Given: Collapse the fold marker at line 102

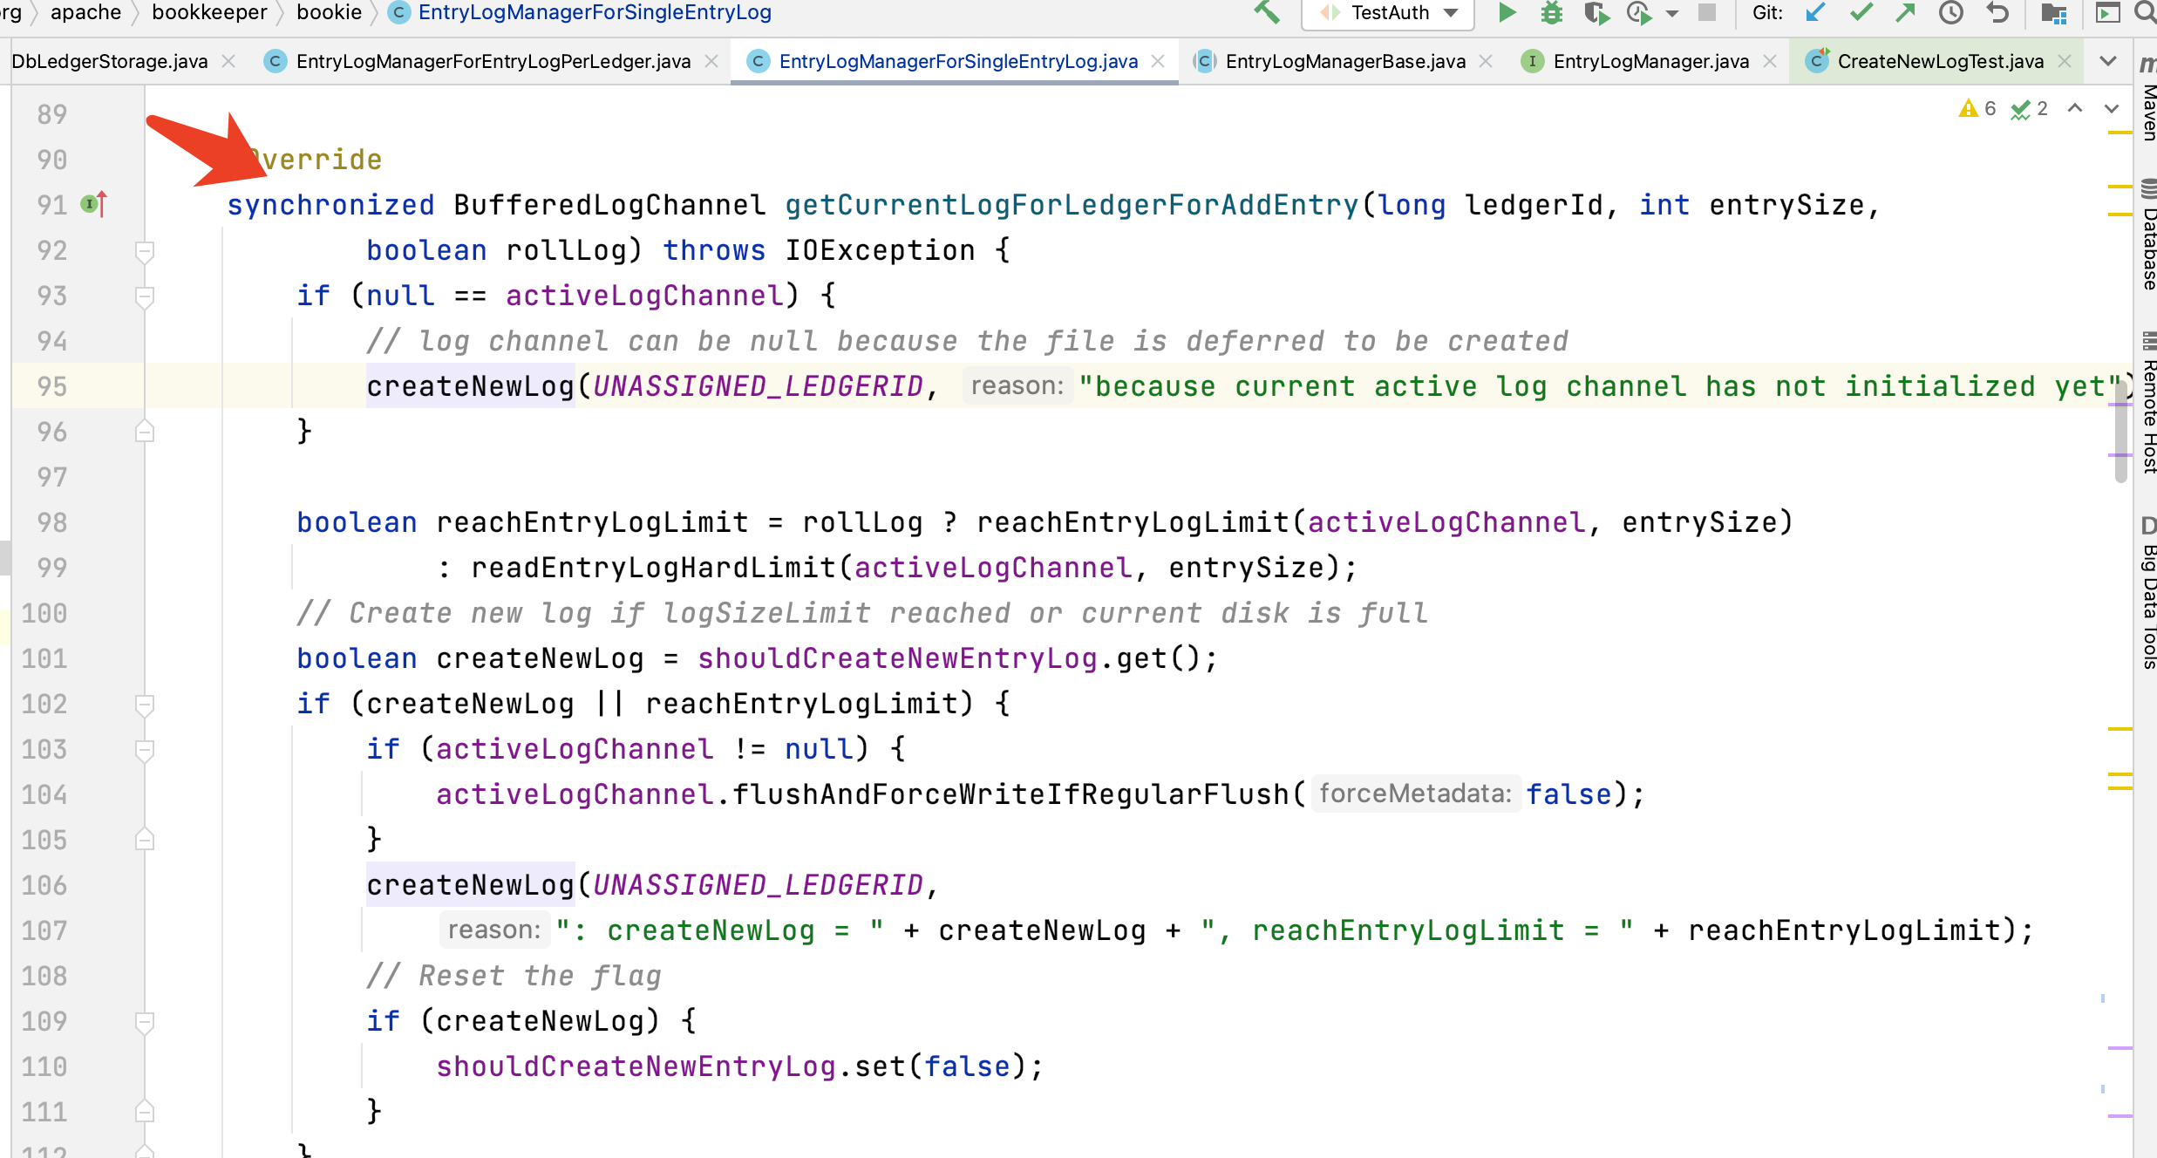Looking at the screenshot, I should [x=145, y=705].
